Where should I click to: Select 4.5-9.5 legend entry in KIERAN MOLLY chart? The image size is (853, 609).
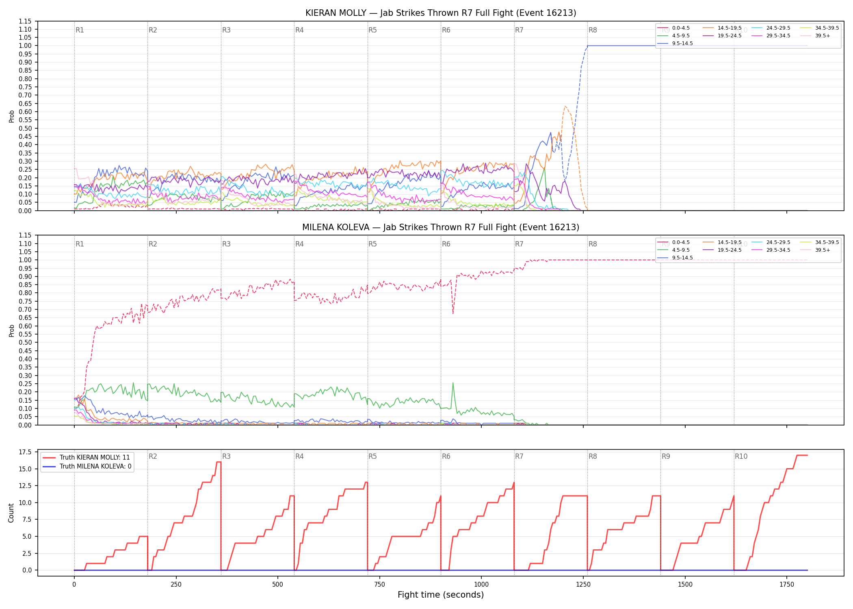coord(673,36)
